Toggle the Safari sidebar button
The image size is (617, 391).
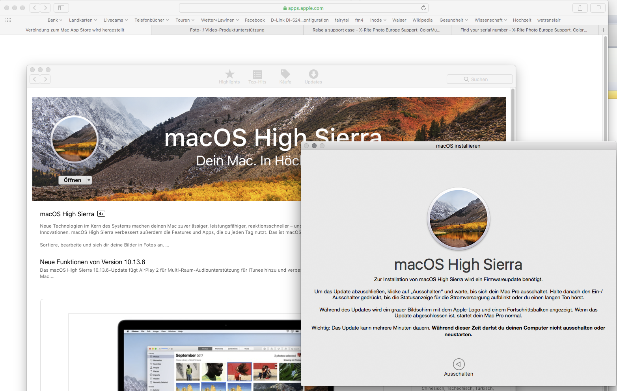(61, 8)
